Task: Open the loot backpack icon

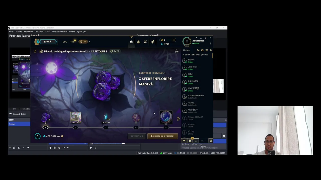Action: 138,42
